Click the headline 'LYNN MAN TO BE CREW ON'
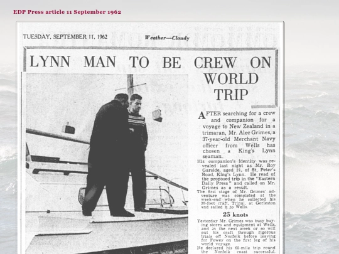This screenshot has width=339, height=254. (150, 62)
